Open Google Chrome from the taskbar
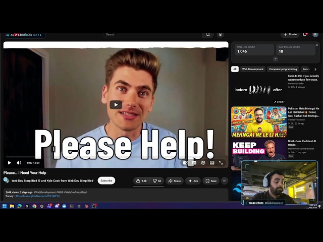The width and height of the screenshot is (323, 242). (34, 206)
